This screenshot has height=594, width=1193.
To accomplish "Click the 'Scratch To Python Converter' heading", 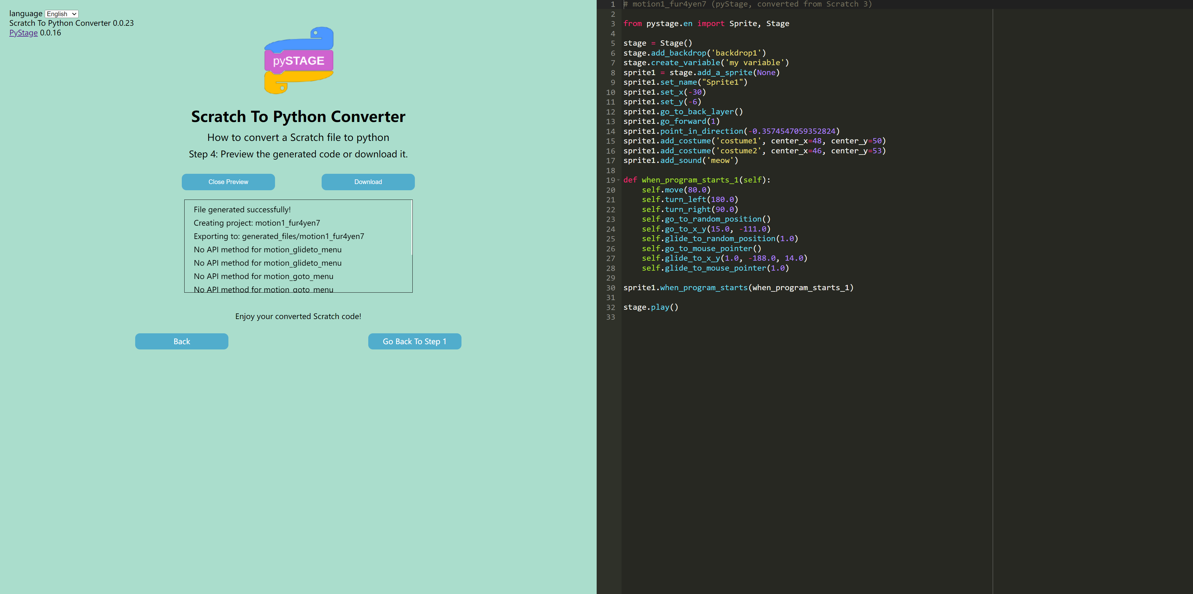I will point(298,117).
